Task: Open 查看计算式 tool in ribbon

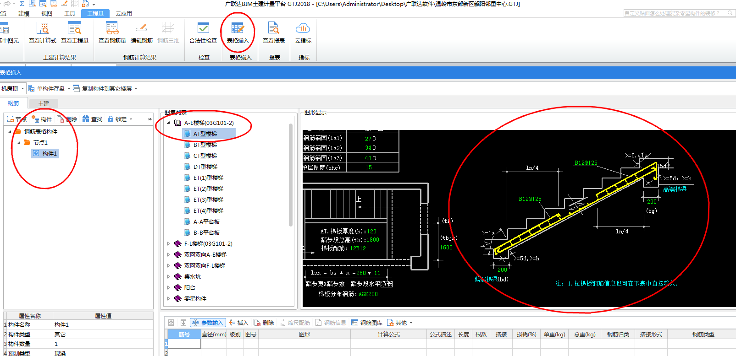Action: click(43, 33)
